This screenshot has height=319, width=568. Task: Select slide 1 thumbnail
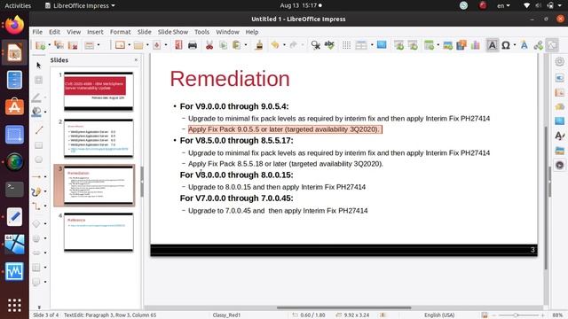point(99,91)
